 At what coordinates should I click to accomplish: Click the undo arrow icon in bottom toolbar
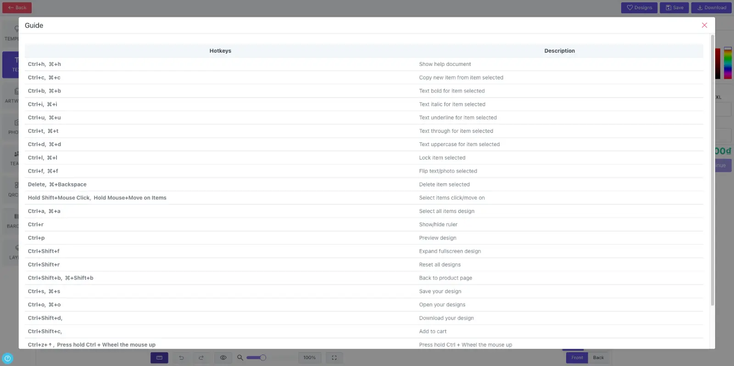point(181,358)
